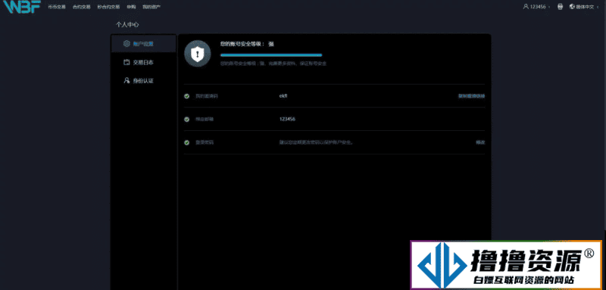606x290 pixels.
Task: Click the shield security icon
Action: pos(198,54)
